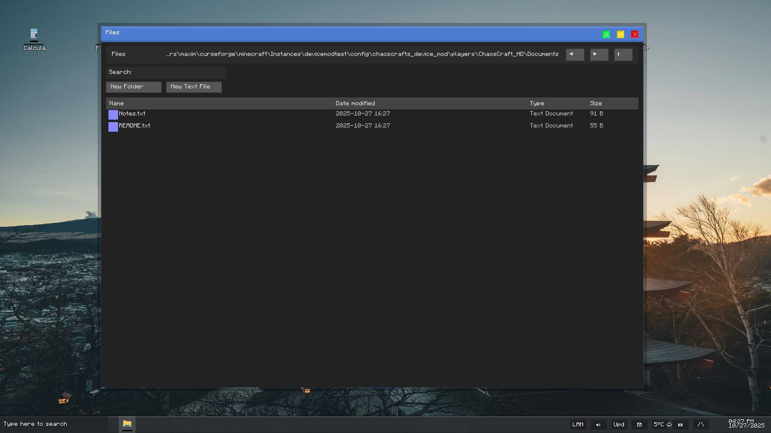Sort files by the Name column
Viewport: 771px width, 433px height.
tap(117, 103)
